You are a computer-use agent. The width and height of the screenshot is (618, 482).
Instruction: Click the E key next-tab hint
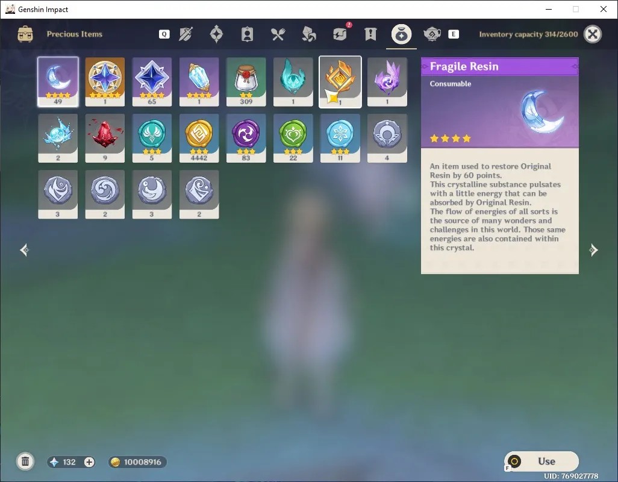pos(454,34)
